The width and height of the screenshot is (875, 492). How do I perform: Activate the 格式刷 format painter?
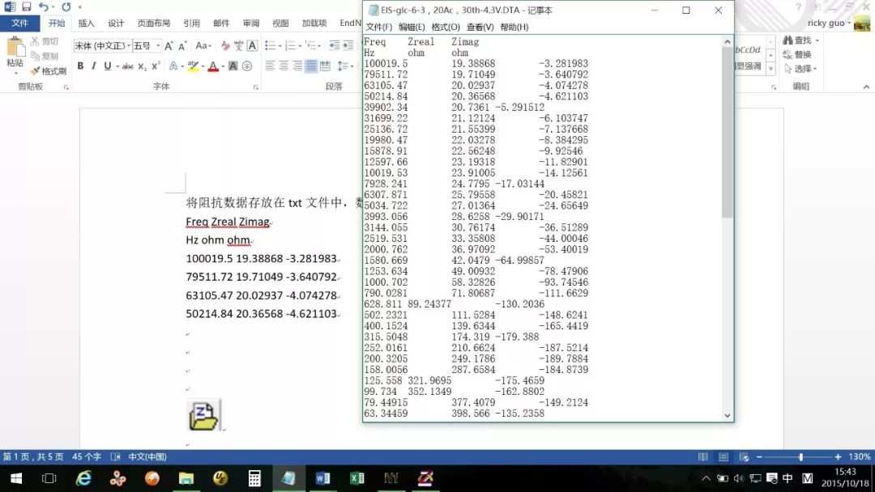tap(49, 70)
